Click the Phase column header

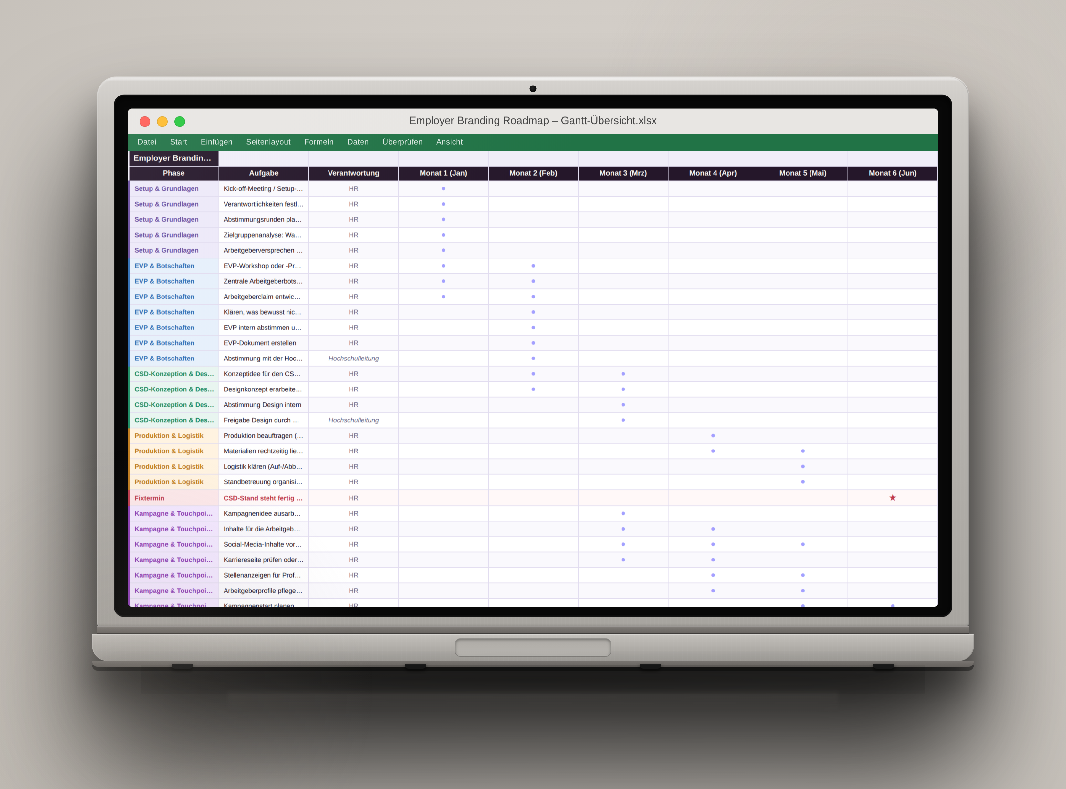coord(173,173)
